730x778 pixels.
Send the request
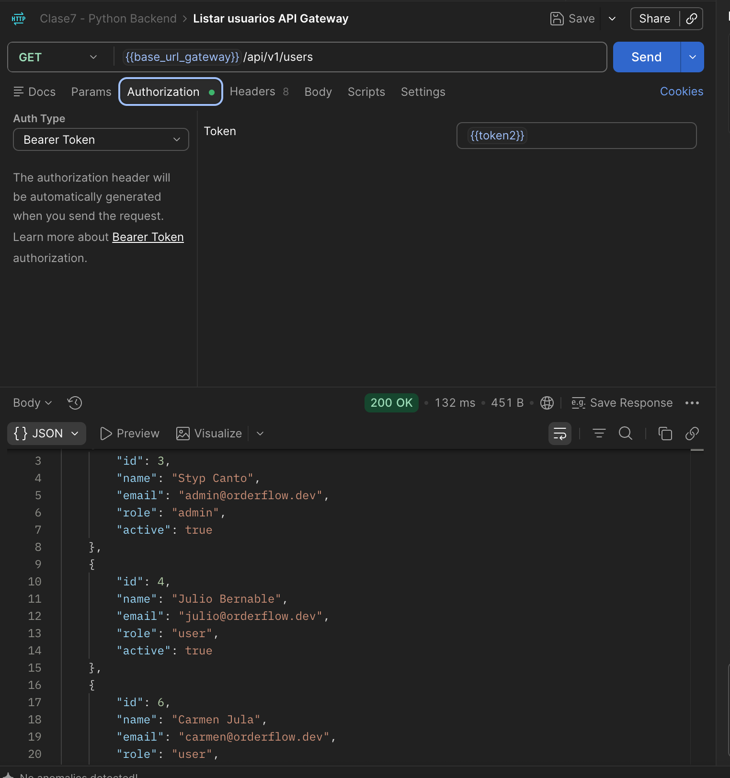click(x=646, y=57)
